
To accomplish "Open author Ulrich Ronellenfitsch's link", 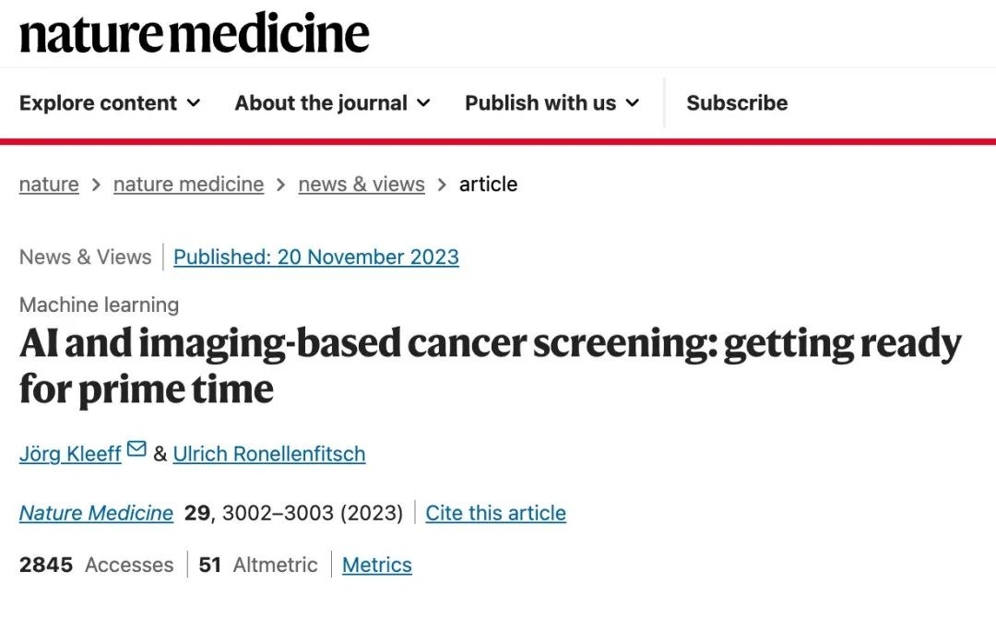I will point(269,454).
